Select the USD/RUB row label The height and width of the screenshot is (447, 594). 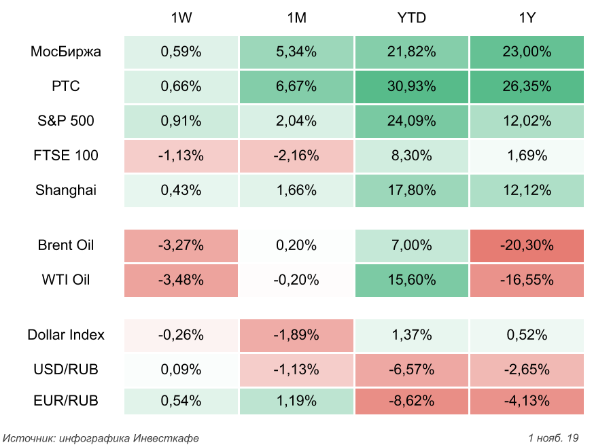tap(66, 370)
